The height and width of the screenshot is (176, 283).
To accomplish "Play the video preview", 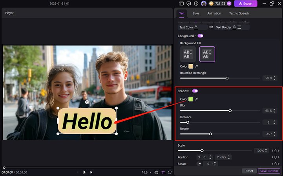I will (84, 172).
